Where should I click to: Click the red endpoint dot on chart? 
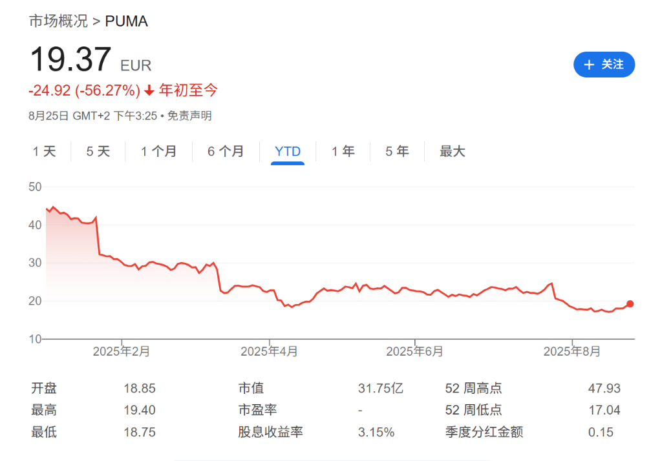click(x=630, y=303)
